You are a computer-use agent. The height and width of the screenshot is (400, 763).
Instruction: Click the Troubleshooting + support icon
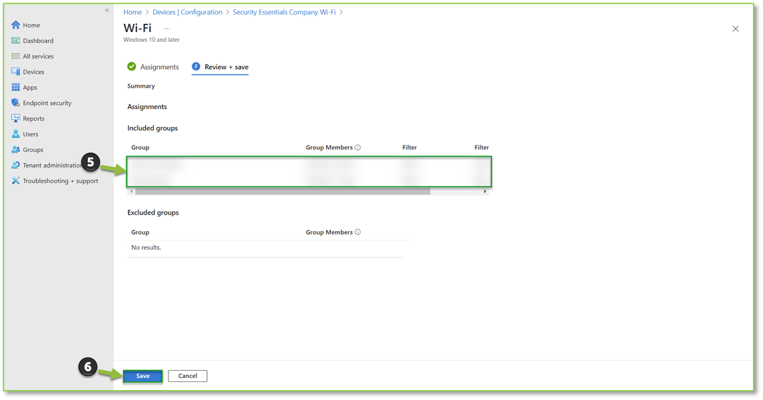(x=16, y=181)
